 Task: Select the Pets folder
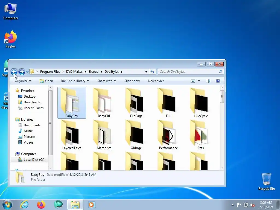point(201,135)
